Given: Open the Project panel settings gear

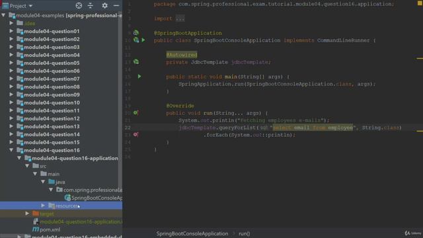Looking at the screenshot, I should click(104, 5).
